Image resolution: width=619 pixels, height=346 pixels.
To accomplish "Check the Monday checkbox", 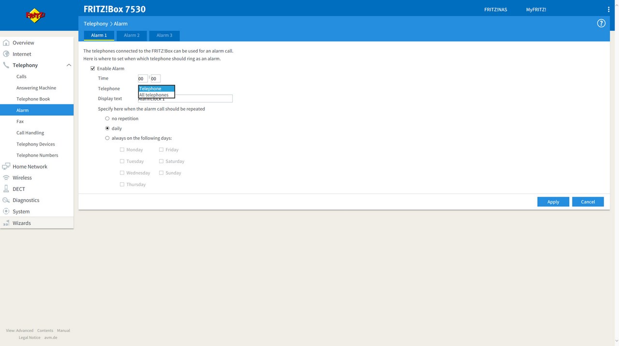I will click(122, 150).
